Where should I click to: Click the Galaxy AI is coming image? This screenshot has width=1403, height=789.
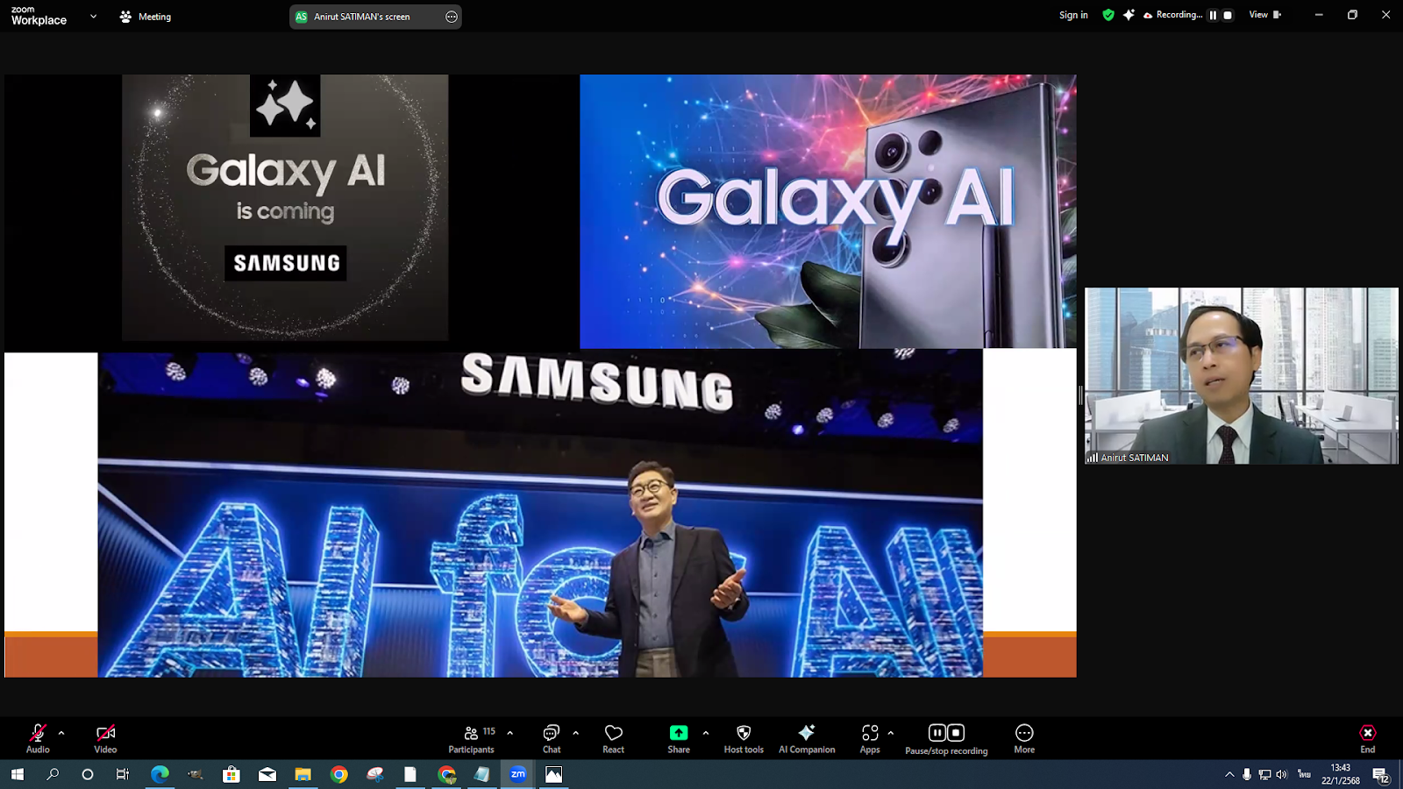click(x=285, y=208)
